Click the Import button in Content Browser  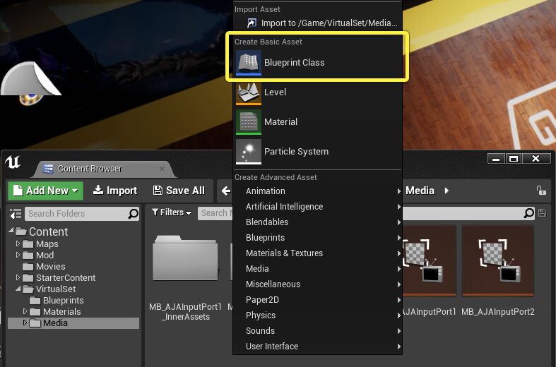(115, 191)
